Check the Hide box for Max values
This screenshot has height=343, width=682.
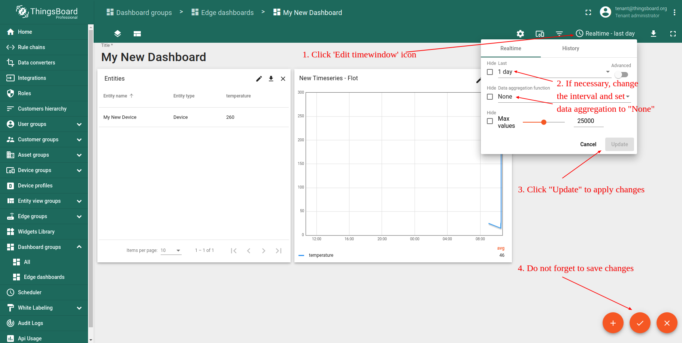point(490,121)
